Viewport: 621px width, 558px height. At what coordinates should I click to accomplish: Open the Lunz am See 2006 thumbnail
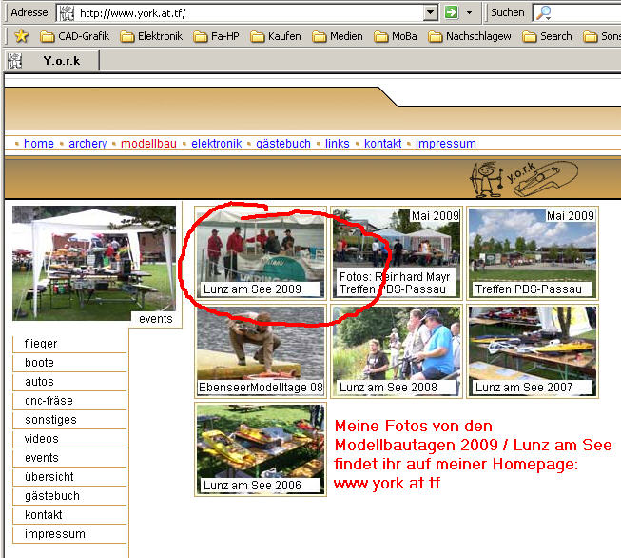click(x=261, y=448)
